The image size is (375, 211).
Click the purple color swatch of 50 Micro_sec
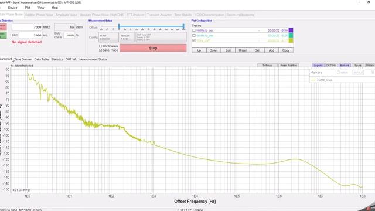pyautogui.click(x=291, y=30)
